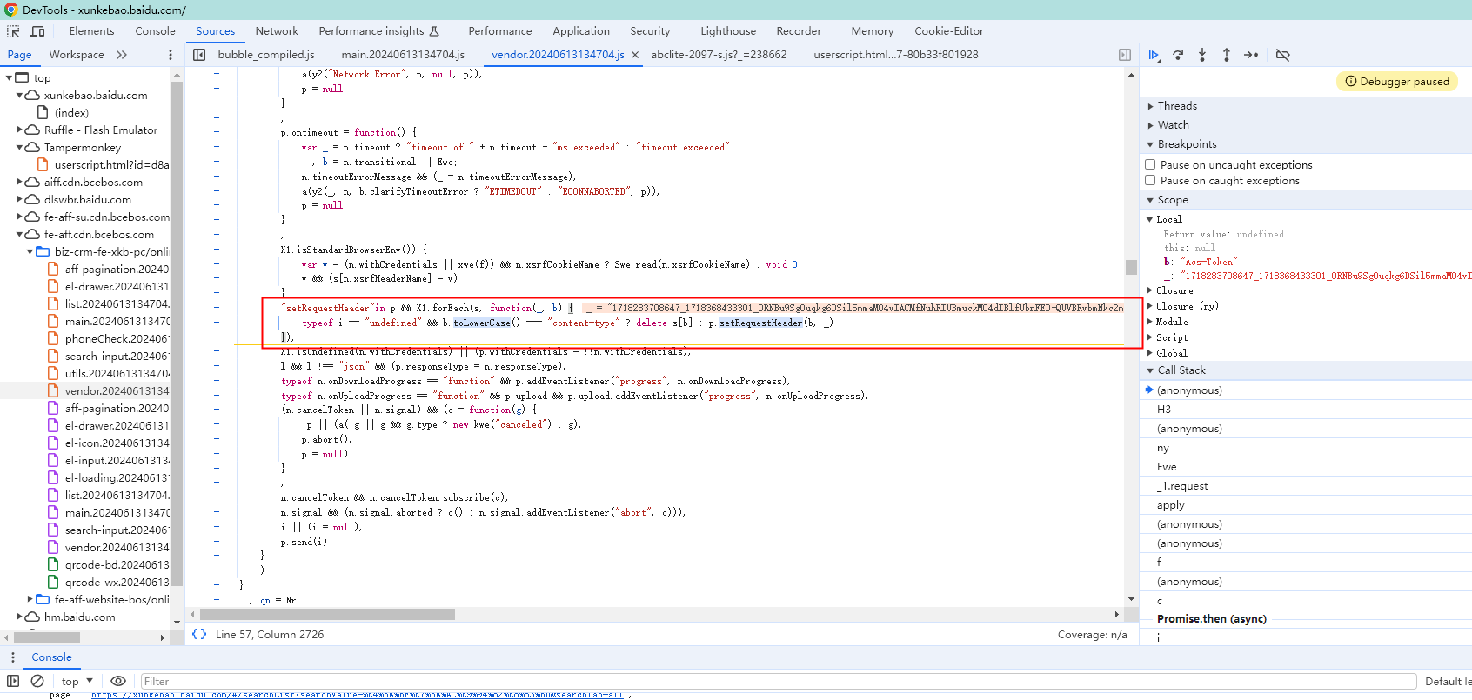Collapse Tampermonkey tree node
Image resolution: width=1472 pixels, height=700 pixels.
[19, 147]
